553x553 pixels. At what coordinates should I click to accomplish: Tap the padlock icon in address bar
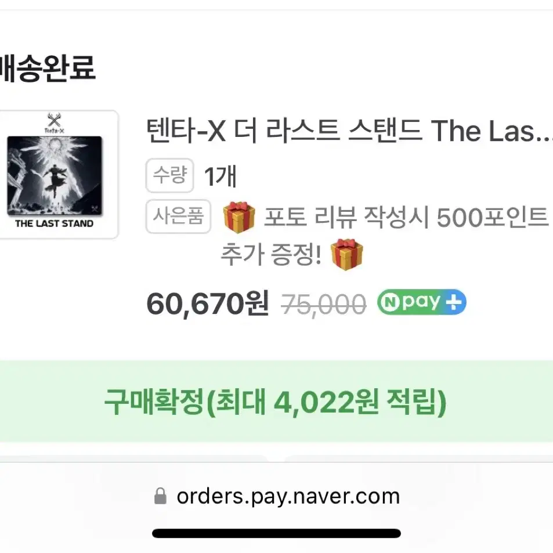[x=161, y=496]
